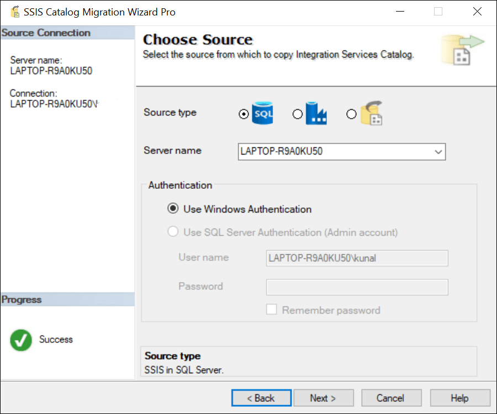497x414 pixels.
Task: Choose Use SQL Server Authentication option
Action: tap(173, 232)
